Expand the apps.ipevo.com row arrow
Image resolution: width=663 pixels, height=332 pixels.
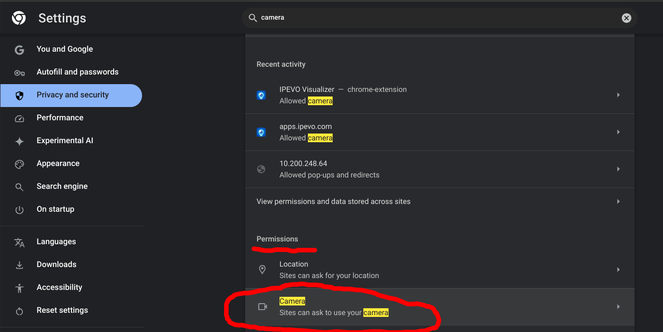click(618, 132)
